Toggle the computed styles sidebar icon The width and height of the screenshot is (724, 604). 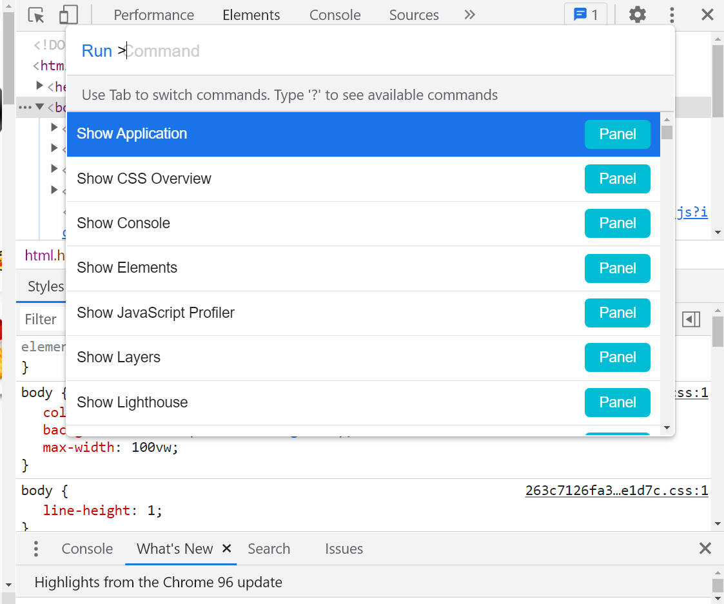[691, 319]
